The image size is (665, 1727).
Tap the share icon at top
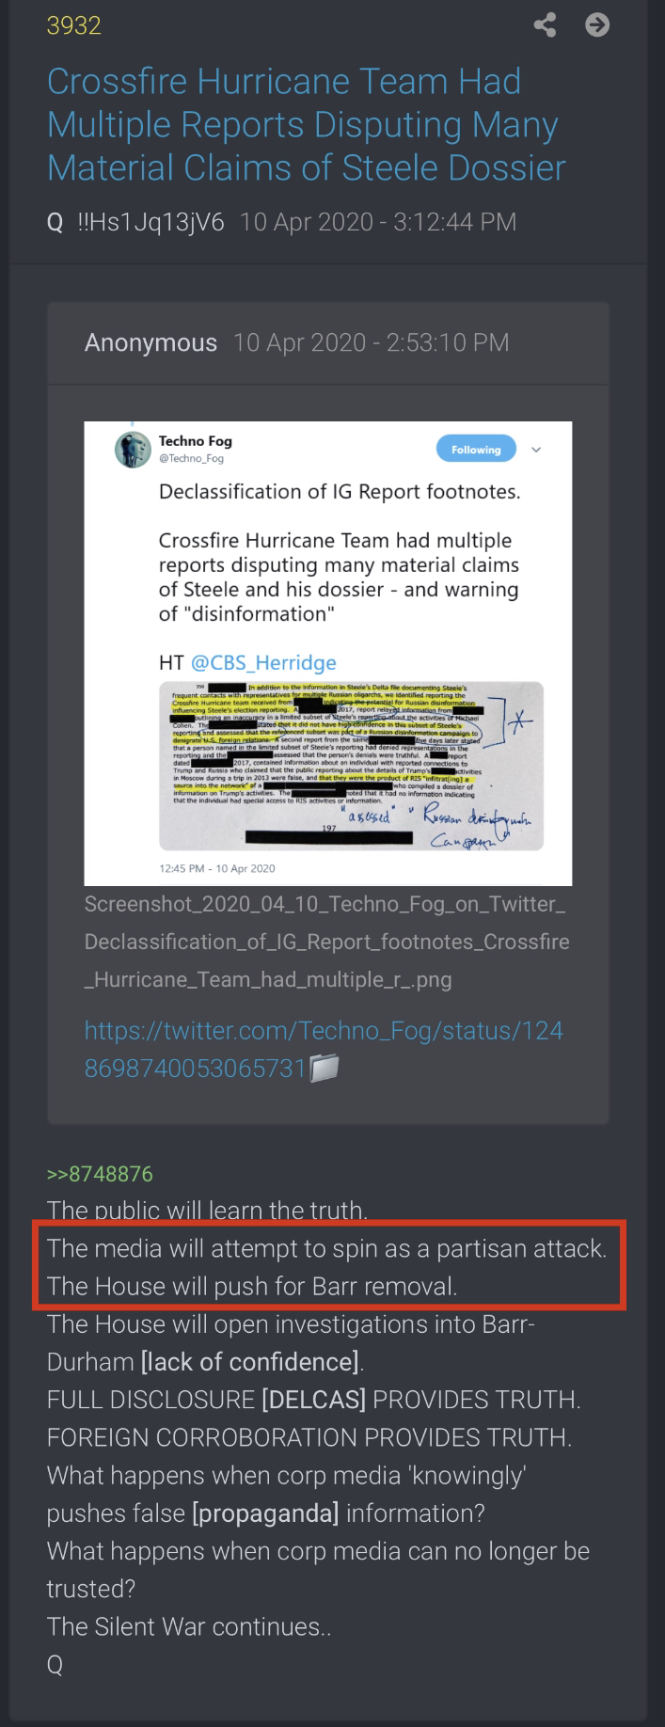(x=545, y=25)
